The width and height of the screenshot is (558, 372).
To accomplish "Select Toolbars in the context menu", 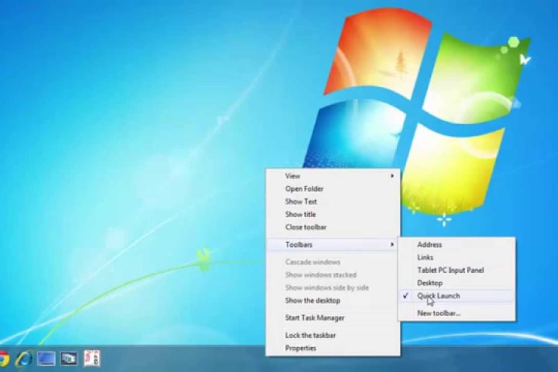I will click(333, 244).
